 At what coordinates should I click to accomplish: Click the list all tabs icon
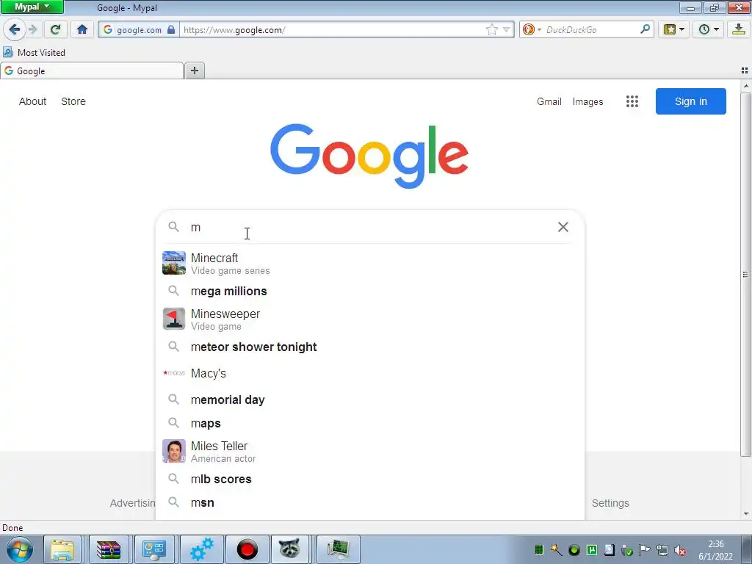[745, 70]
